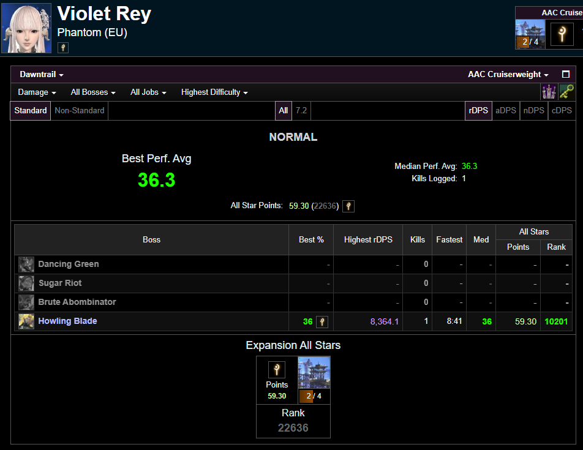Click zone thumbnail in Expansion All Stars box
This screenshot has height=450, width=583.
(314, 373)
